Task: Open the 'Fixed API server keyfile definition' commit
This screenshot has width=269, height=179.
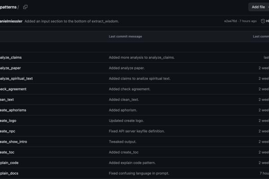Action: (137, 131)
